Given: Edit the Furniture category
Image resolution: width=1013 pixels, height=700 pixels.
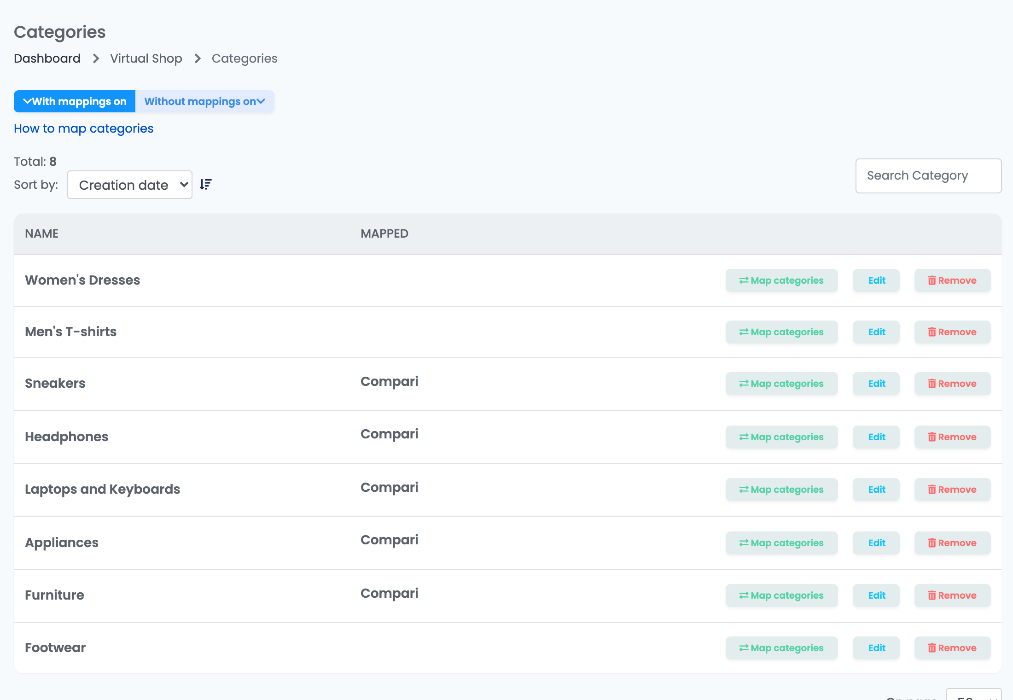Looking at the screenshot, I should pos(876,595).
